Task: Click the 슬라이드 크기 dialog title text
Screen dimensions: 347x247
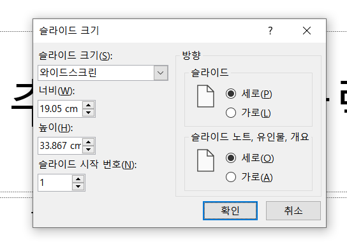Action: coord(69,31)
